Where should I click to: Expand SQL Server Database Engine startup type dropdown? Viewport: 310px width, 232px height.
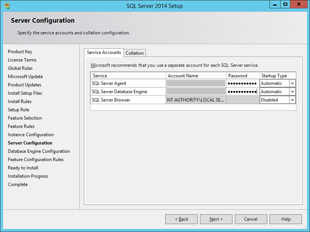(x=292, y=92)
